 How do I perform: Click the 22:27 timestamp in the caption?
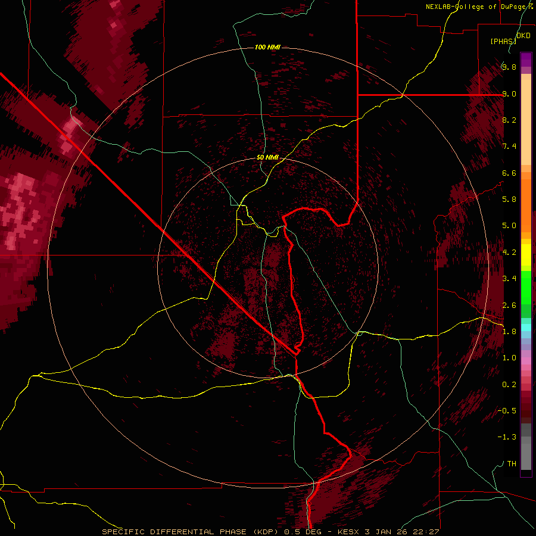[x=426, y=532]
